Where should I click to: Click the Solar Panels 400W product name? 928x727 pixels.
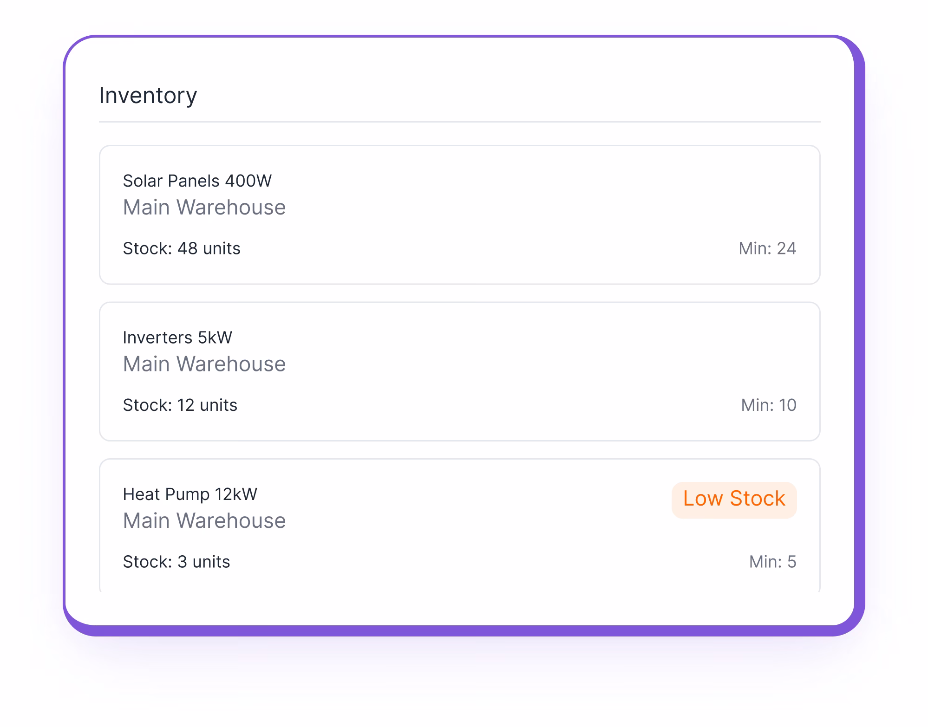pos(197,181)
